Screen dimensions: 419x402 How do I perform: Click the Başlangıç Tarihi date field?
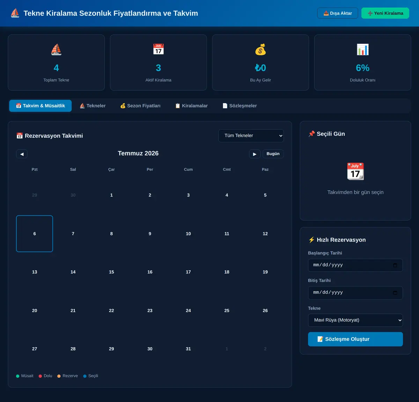pyautogui.click(x=355, y=265)
